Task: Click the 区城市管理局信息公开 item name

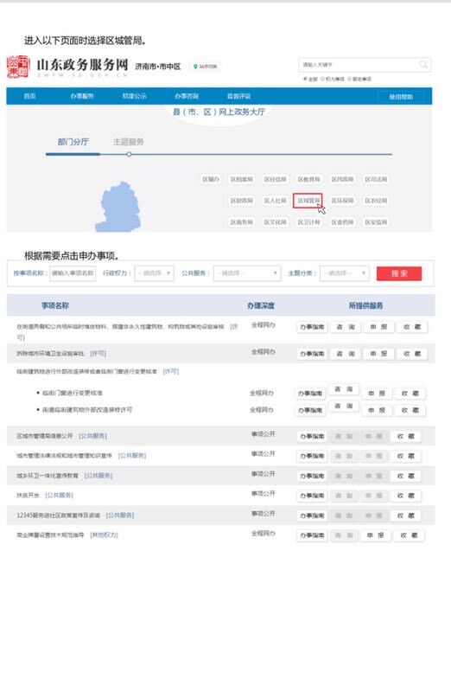Action: [x=45, y=436]
